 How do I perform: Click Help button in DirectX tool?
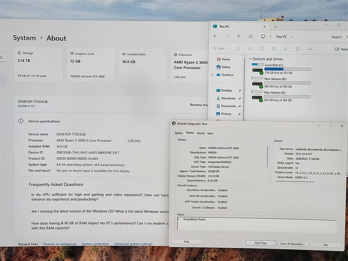click(x=186, y=242)
